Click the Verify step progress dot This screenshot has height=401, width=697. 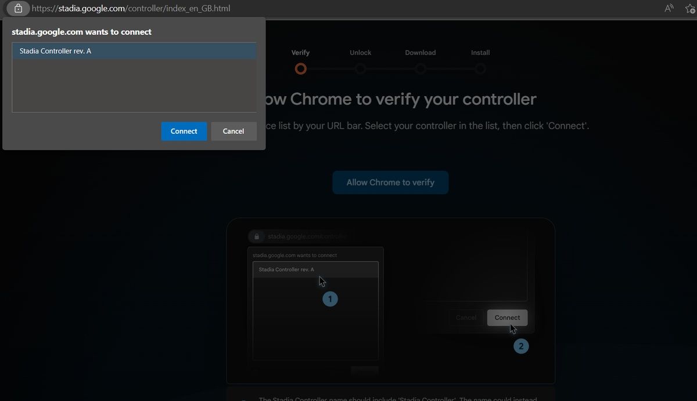pyautogui.click(x=300, y=68)
